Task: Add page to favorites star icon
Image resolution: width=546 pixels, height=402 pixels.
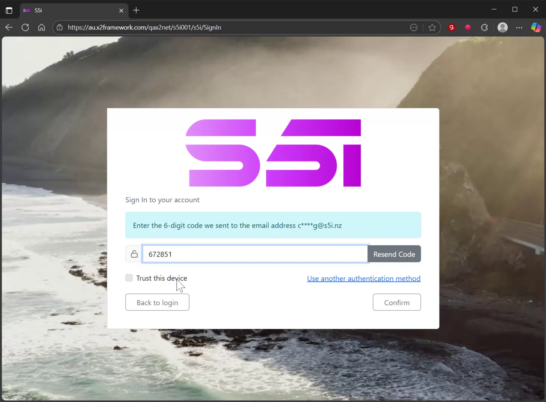Action: 432,27
